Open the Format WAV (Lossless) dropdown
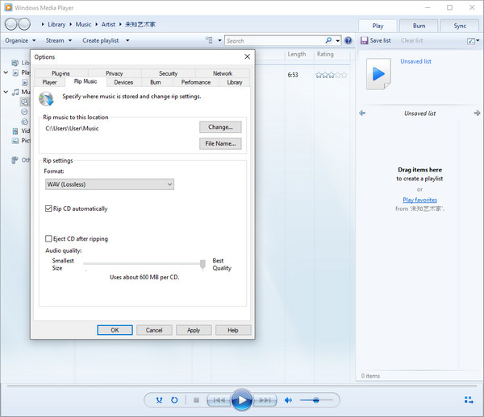 [x=110, y=184]
